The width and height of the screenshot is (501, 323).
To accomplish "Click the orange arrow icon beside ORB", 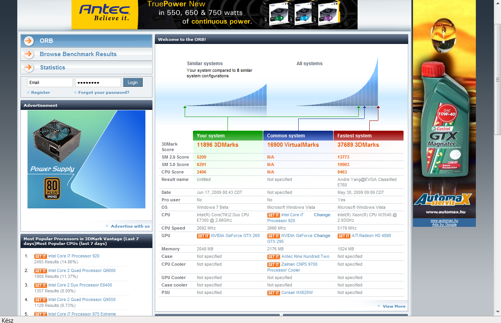I will [29, 41].
